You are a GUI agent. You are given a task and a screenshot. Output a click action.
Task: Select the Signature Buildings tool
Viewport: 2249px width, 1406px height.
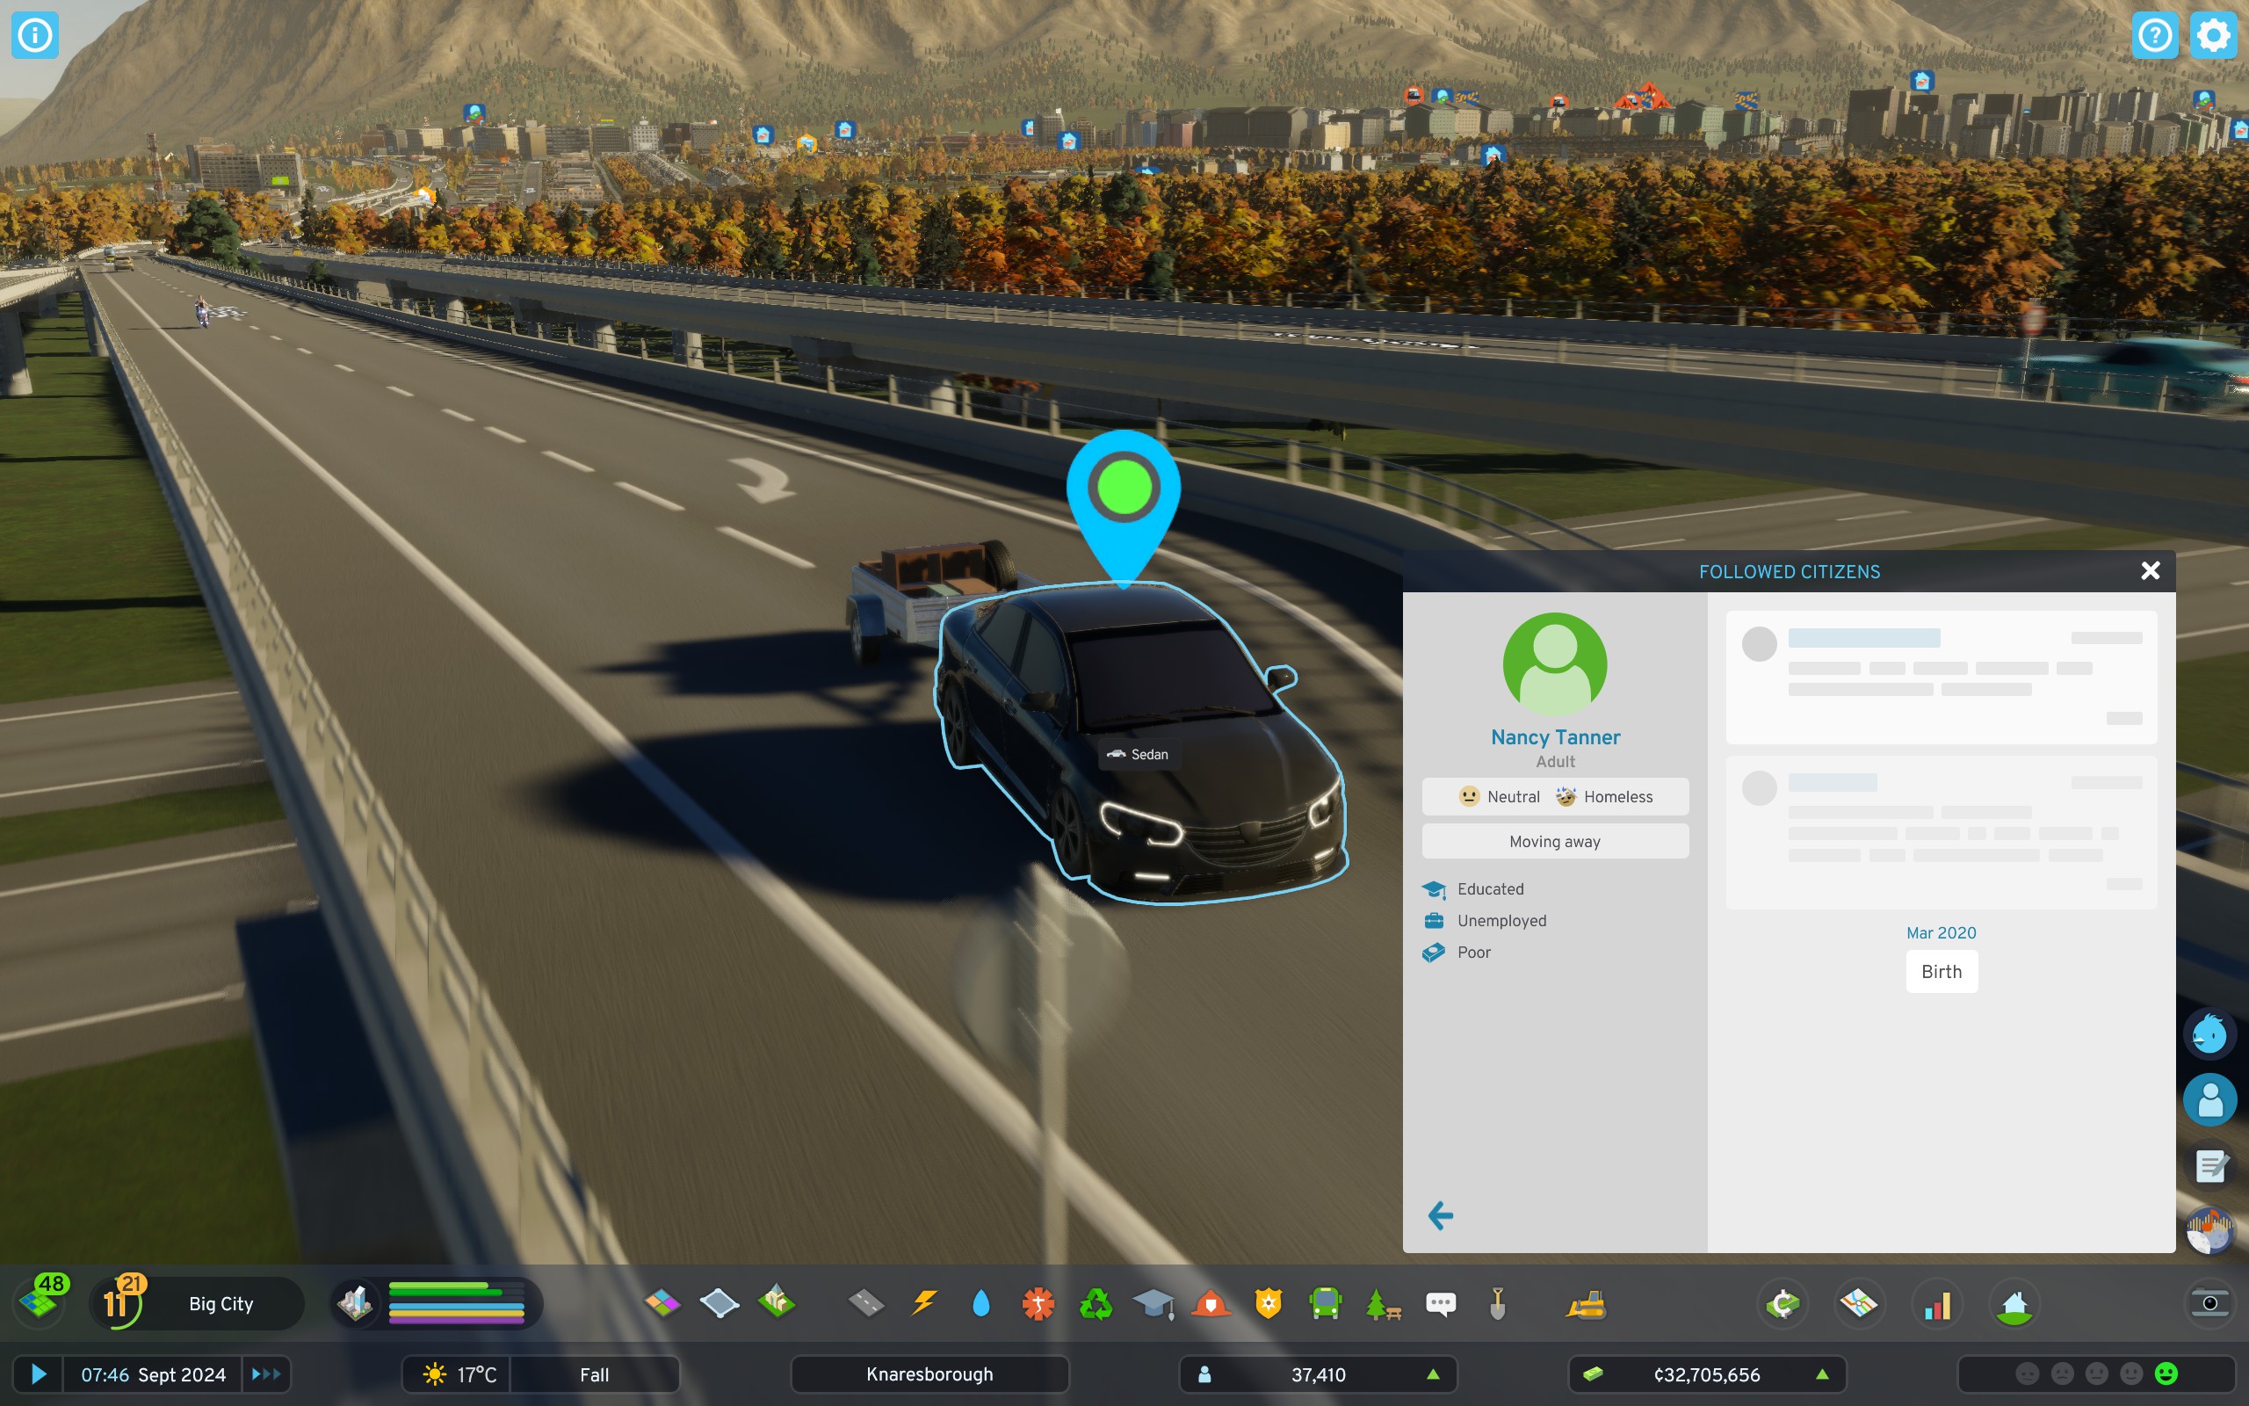(x=777, y=1304)
